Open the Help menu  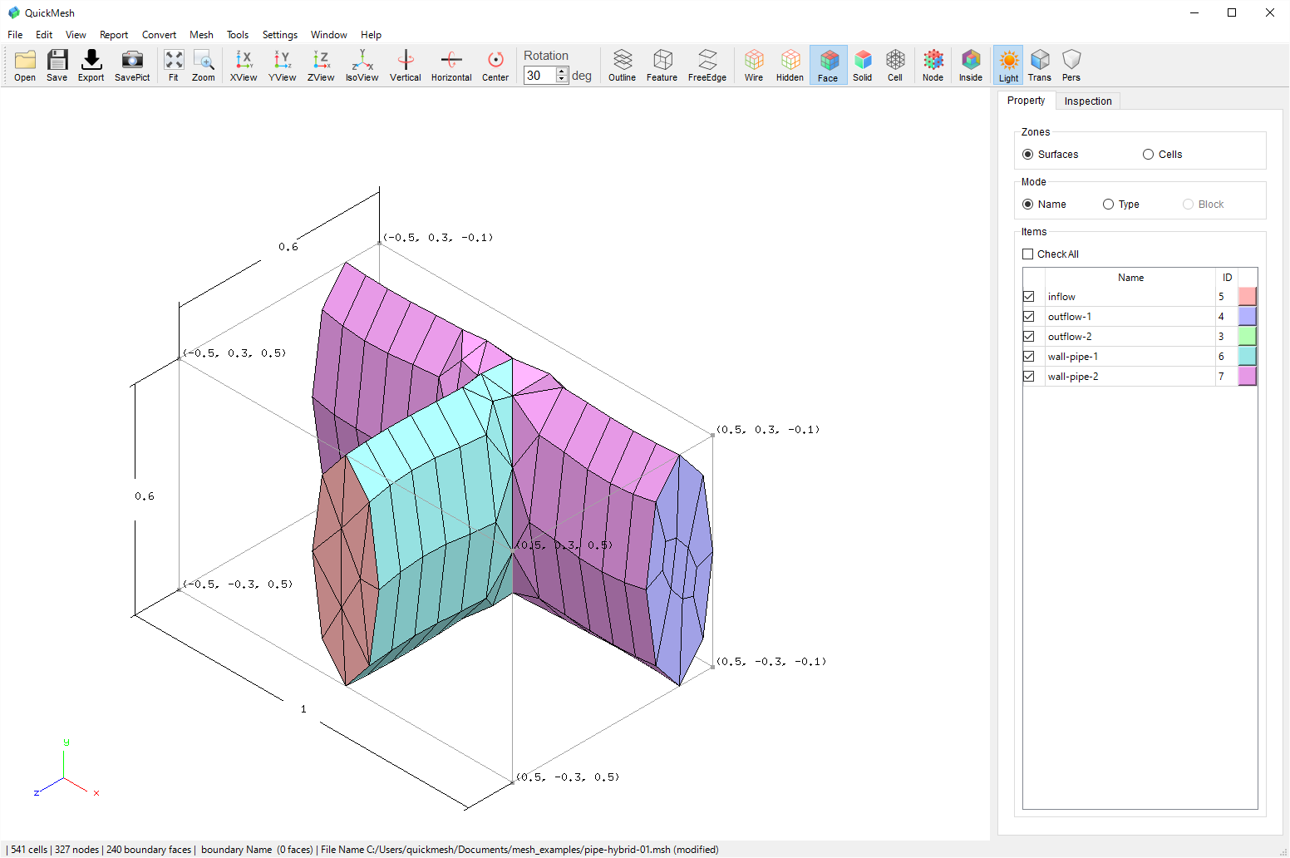point(371,35)
